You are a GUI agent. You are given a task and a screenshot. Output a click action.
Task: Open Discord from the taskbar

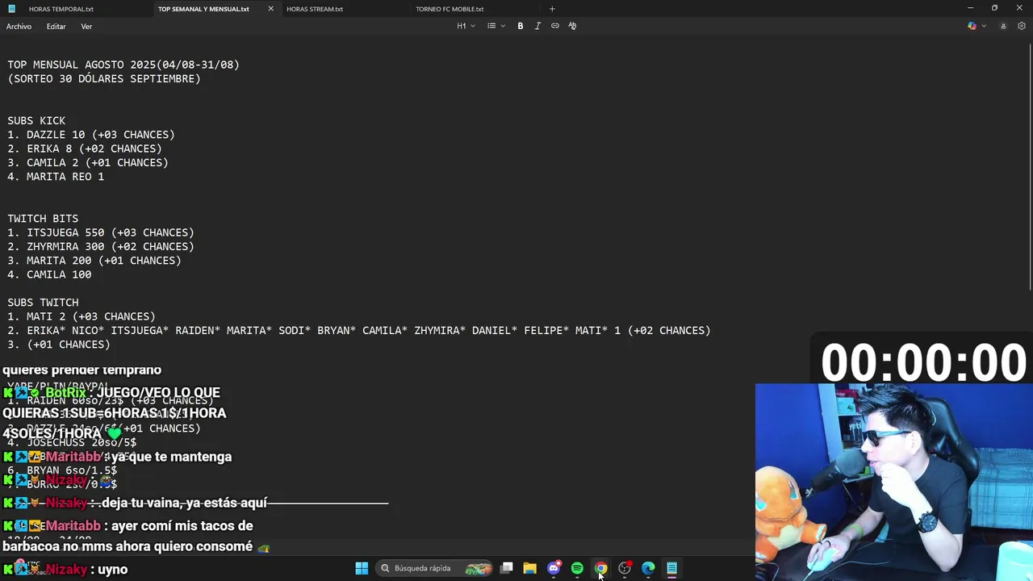coord(554,568)
